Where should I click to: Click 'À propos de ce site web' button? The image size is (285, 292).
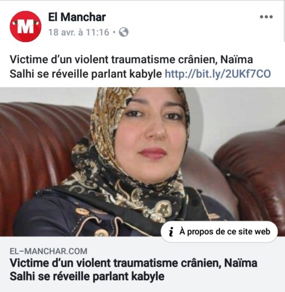(219, 232)
